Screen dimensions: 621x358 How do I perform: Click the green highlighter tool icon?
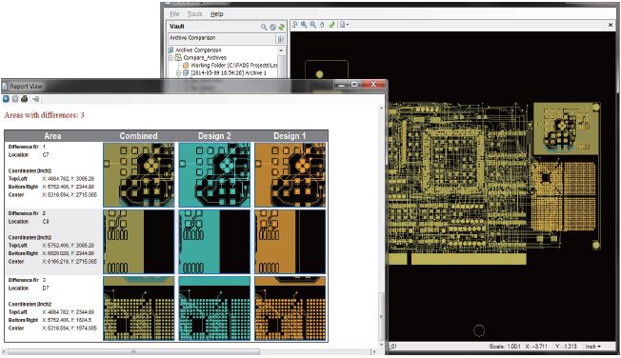pyautogui.click(x=331, y=25)
